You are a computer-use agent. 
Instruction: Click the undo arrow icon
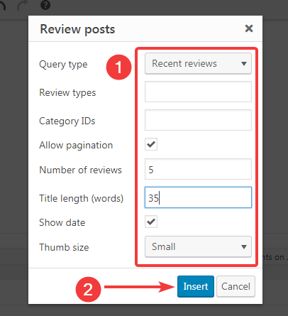[x=2, y=5]
